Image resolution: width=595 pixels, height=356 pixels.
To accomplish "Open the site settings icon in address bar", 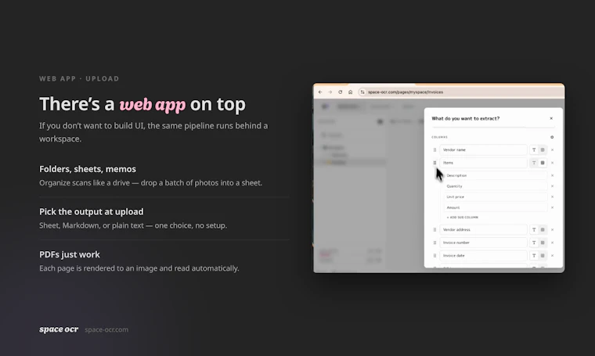I will tap(362, 92).
